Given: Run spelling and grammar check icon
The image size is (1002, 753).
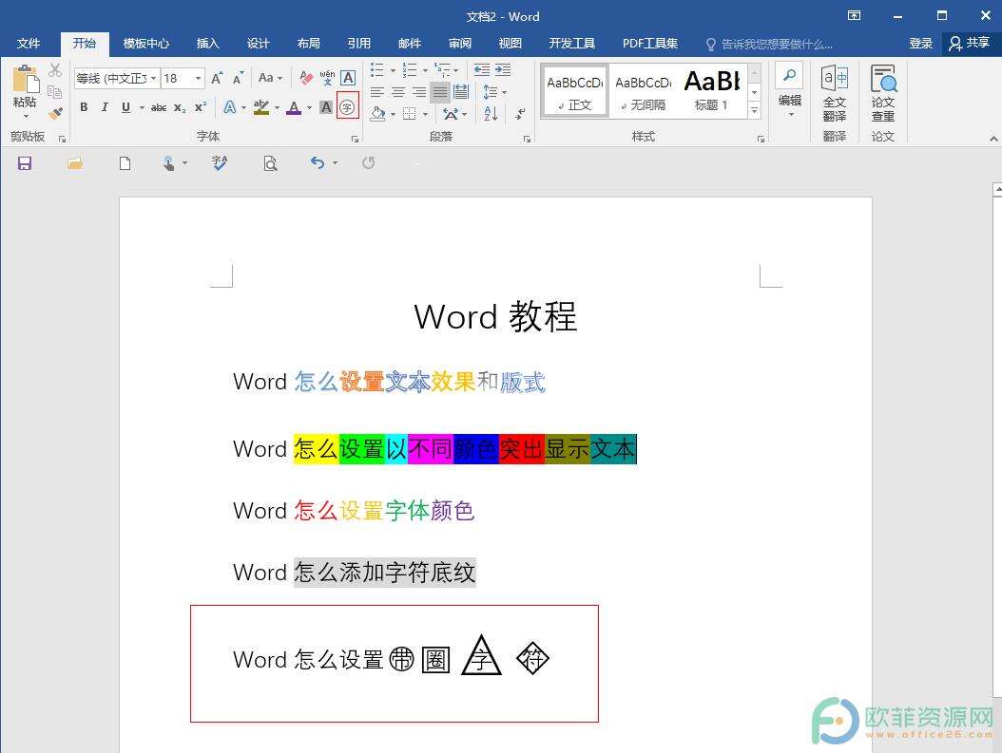Looking at the screenshot, I should pos(220,163).
